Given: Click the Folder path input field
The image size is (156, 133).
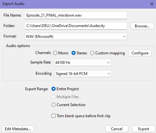Looking at the screenshot, I should 76,26.
